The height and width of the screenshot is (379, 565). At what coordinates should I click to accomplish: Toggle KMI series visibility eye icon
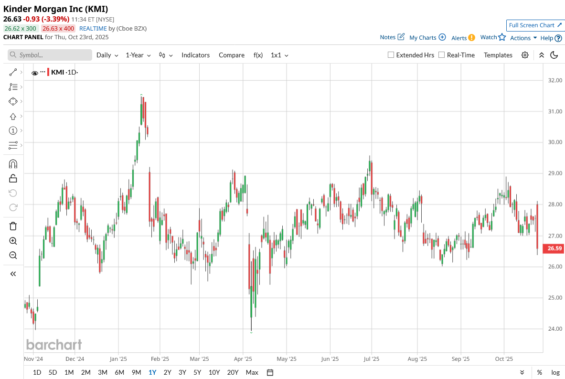tap(35, 73)
